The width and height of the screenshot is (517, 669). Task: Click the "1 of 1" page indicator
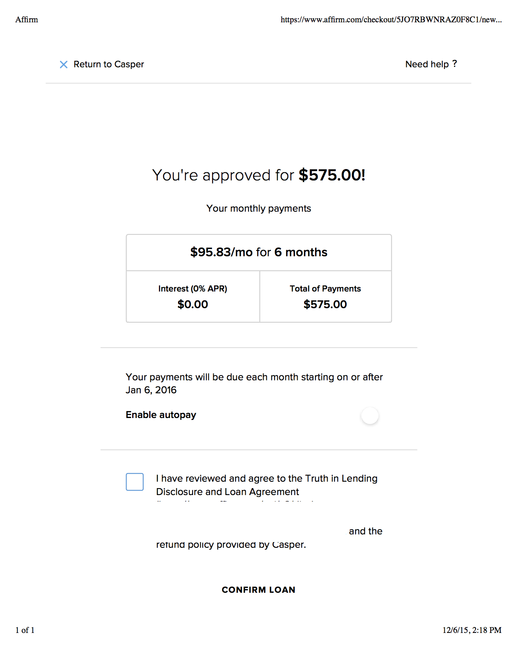point(25,630)
